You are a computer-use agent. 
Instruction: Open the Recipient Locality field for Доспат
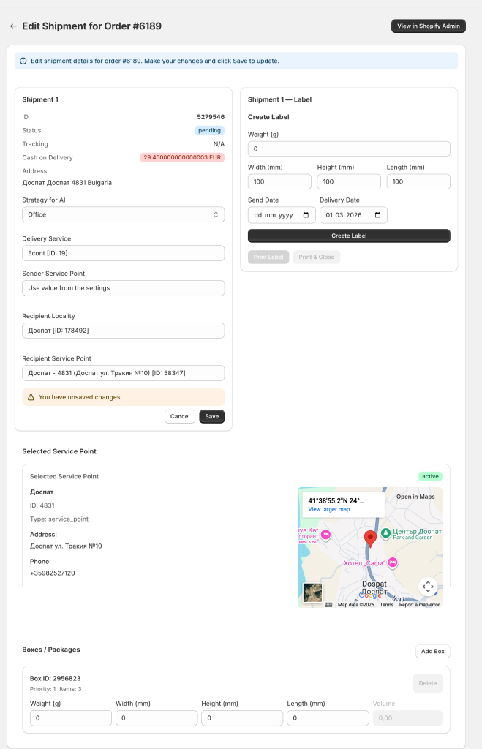point(123,331)
